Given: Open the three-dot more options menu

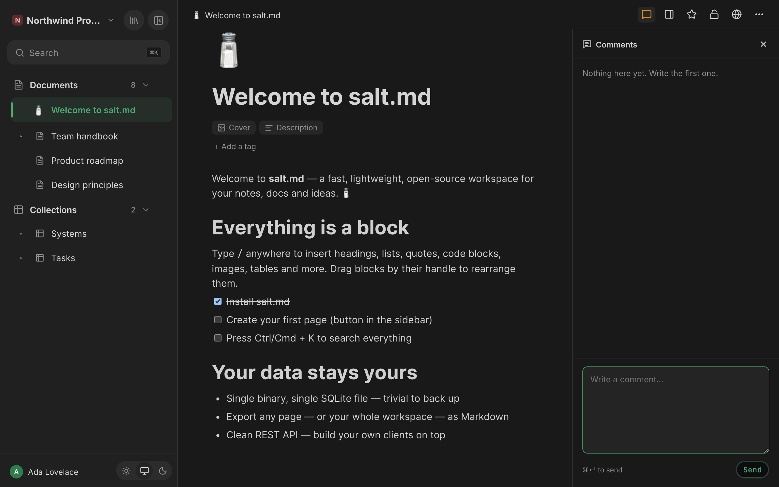Looking at the screenshot, I should pos(759,15).
